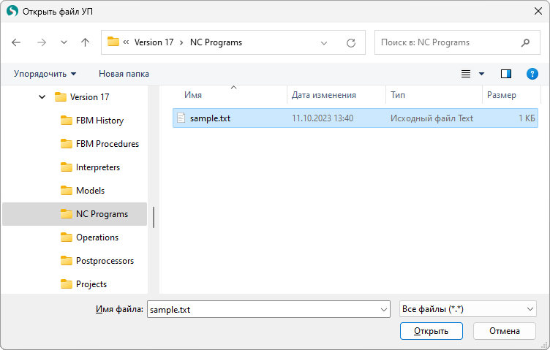
Task: Select the sample.txt file
Action: (x=210, y=118)
